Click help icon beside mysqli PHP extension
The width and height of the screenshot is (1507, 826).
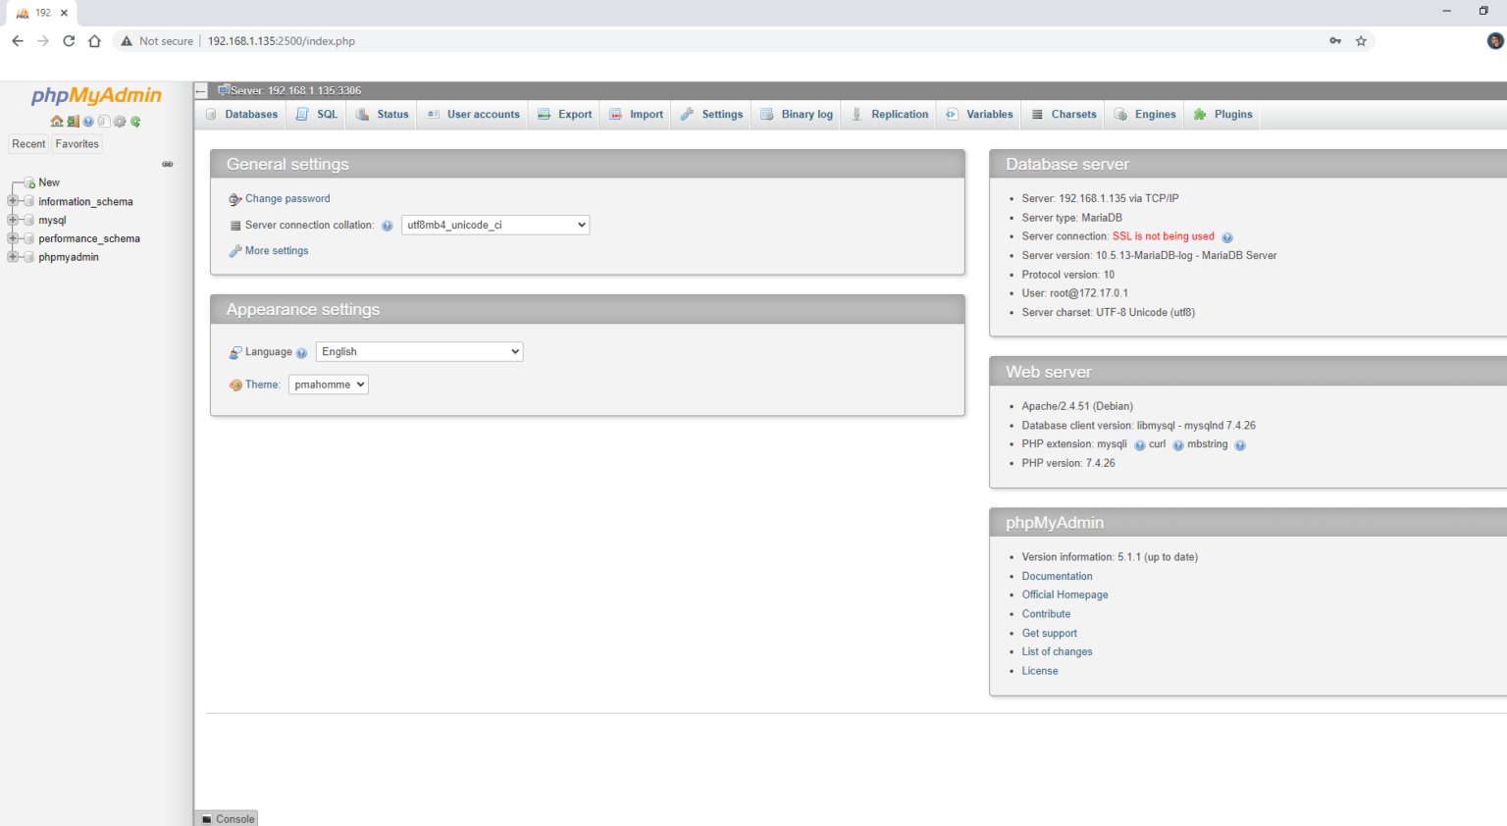(1139, 444)
